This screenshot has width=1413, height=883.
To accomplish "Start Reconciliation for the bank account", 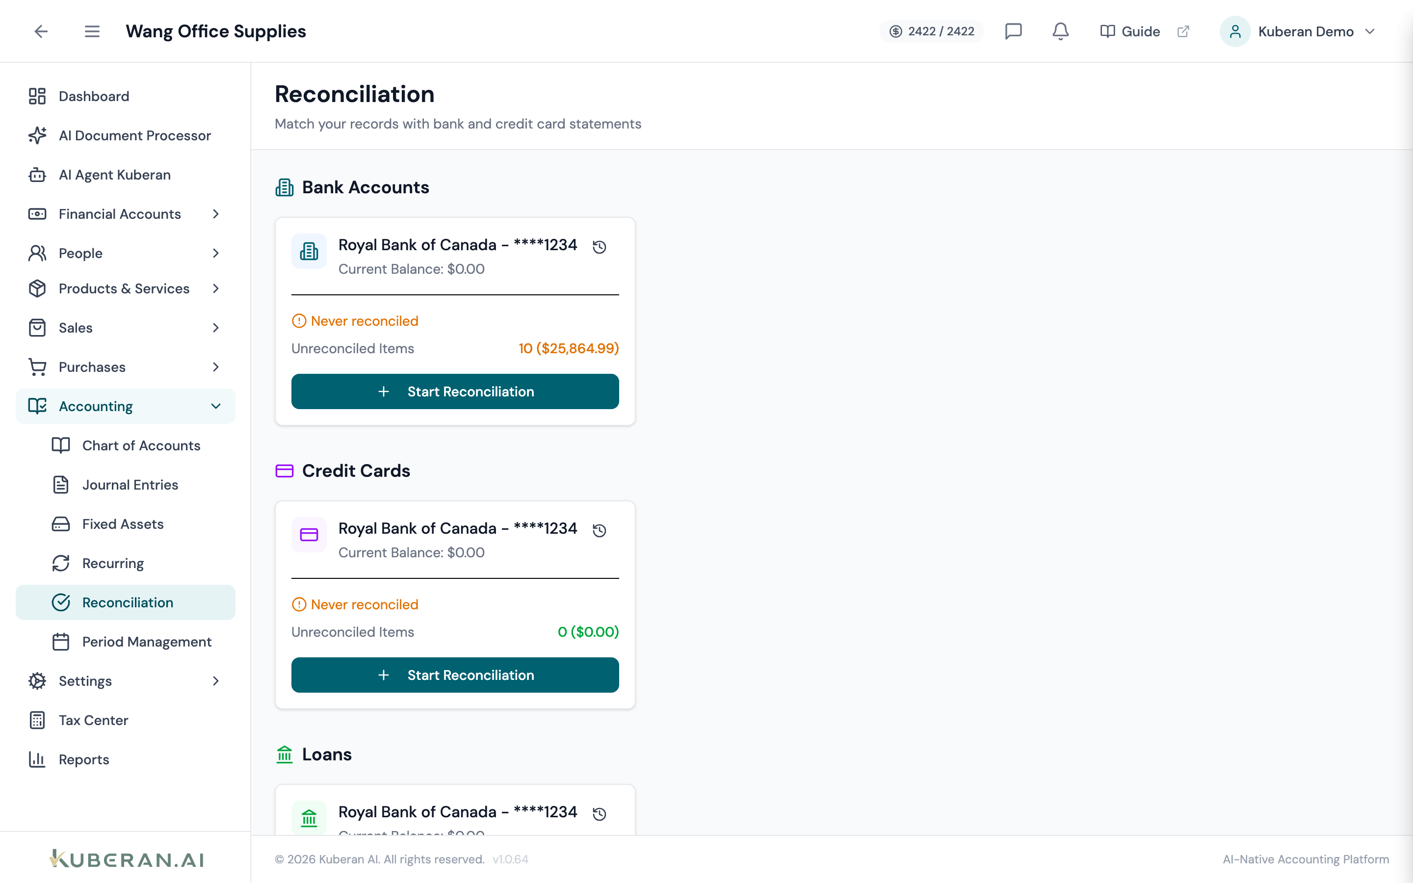I will [x=455, y=391].
